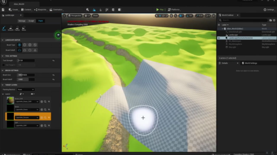Viewport: 277px width, 155px height.
Task: Reset Brush Size to default
Action: coord(53,75)
